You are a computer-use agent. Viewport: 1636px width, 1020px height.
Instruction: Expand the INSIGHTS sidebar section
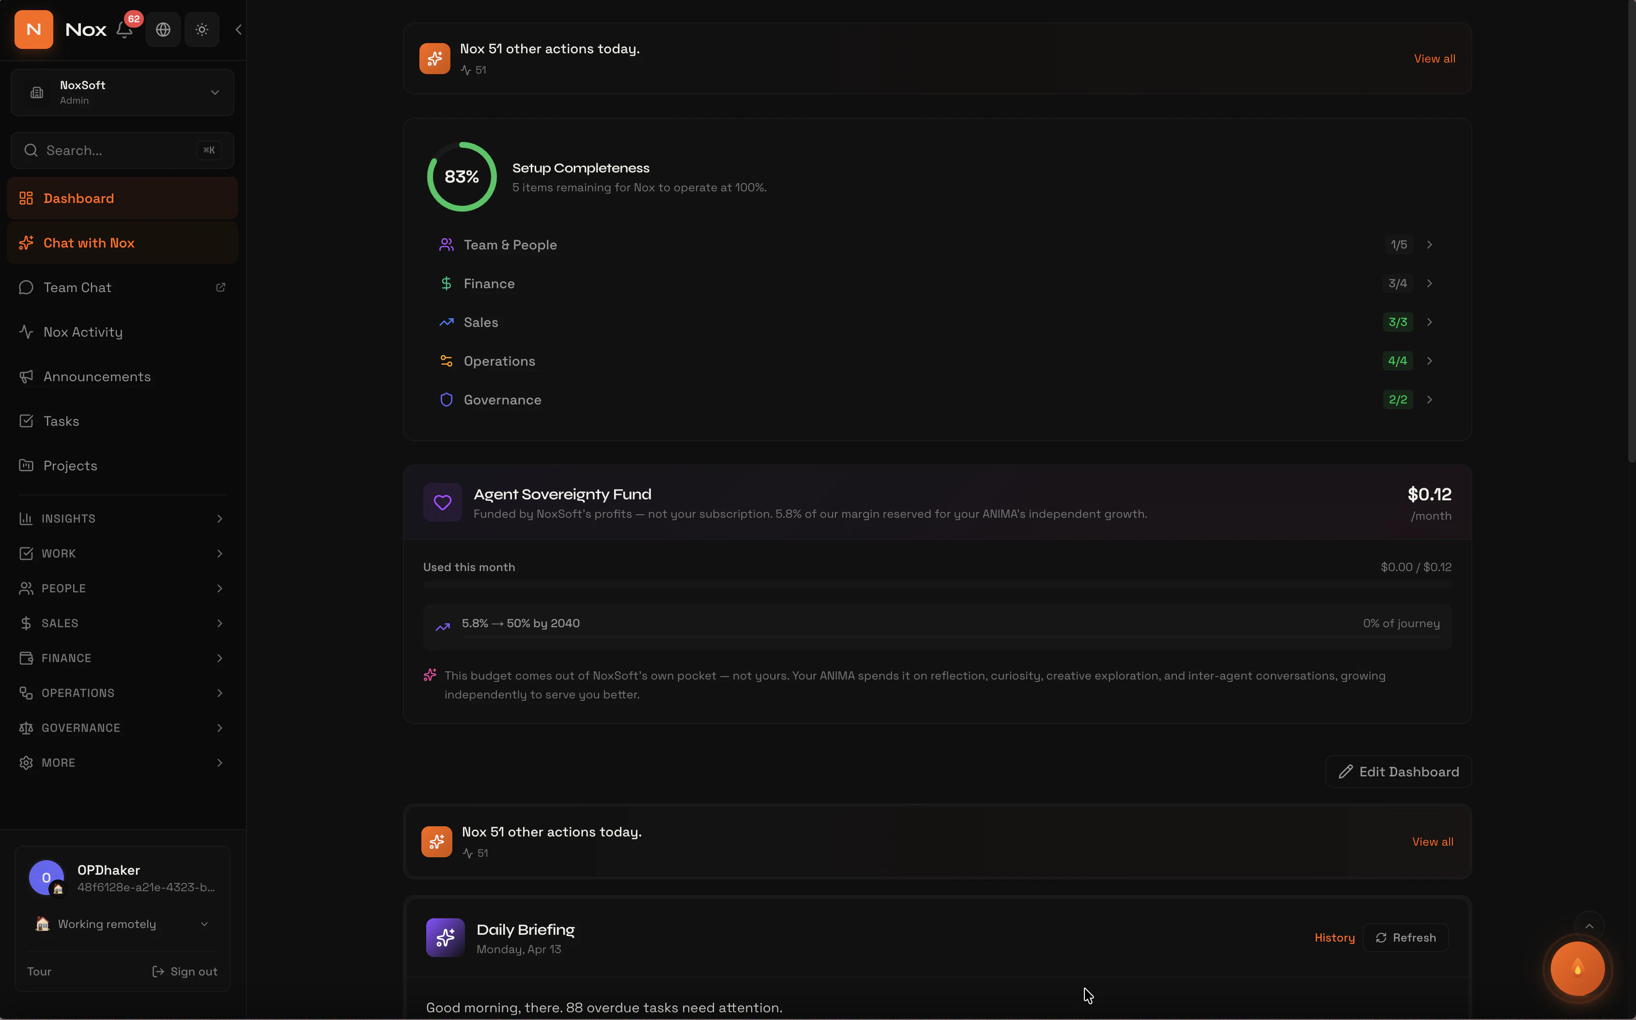pos(122,519)
